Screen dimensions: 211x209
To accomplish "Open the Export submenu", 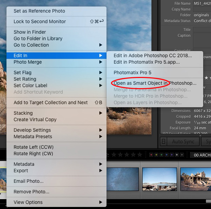I will click(56, 171).
